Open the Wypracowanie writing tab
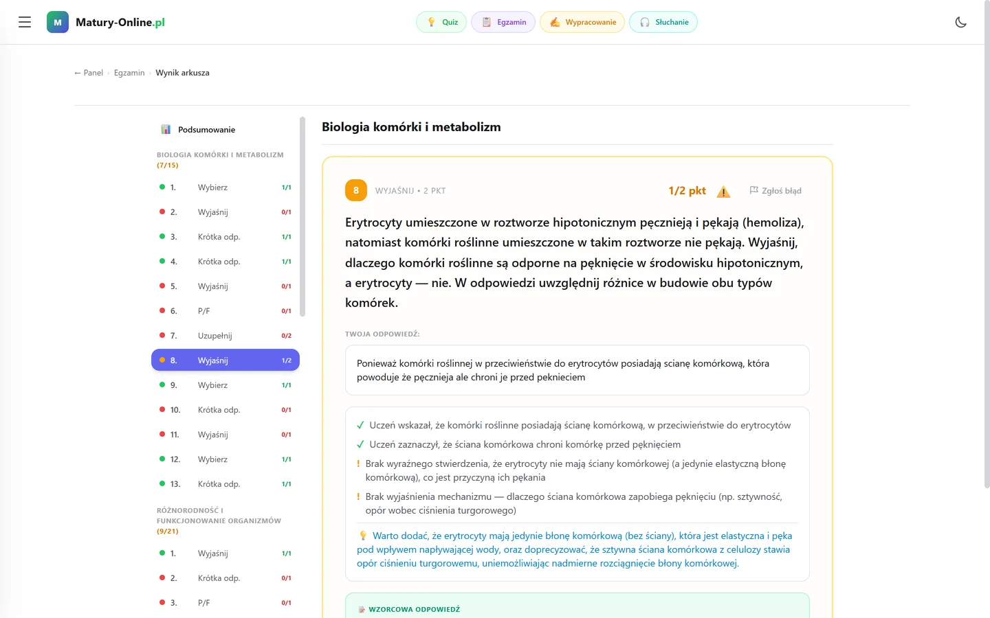Viewport: 990px width, 618px height. tap(582, 22)
